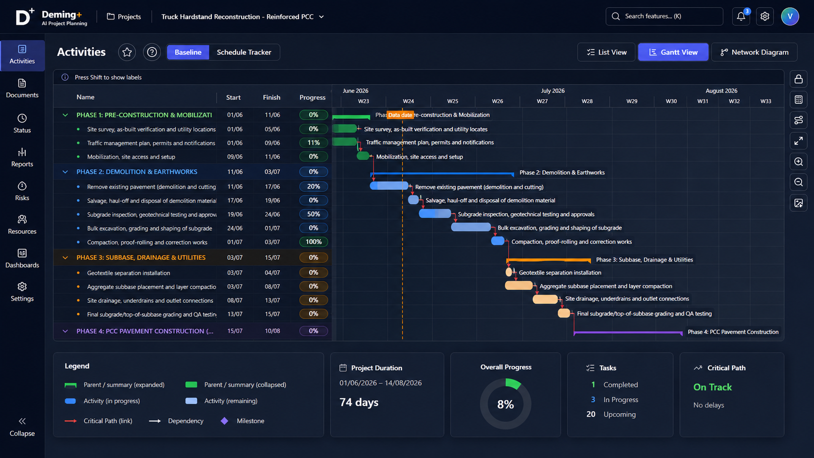Sort by the Finish column header

(x=272, y=97)
